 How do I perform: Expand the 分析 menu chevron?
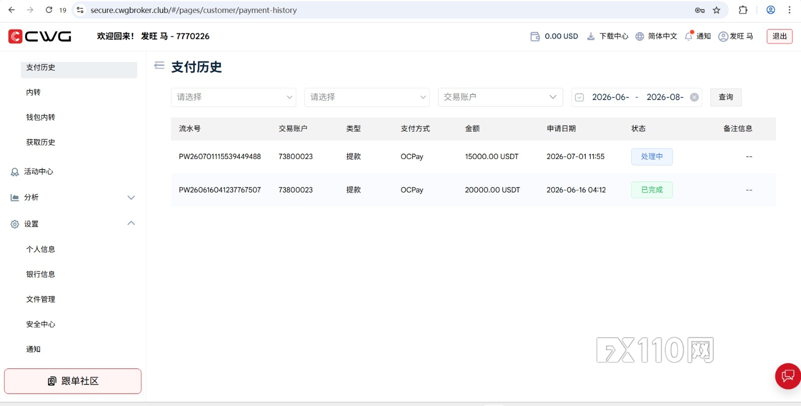pos(131,197)
